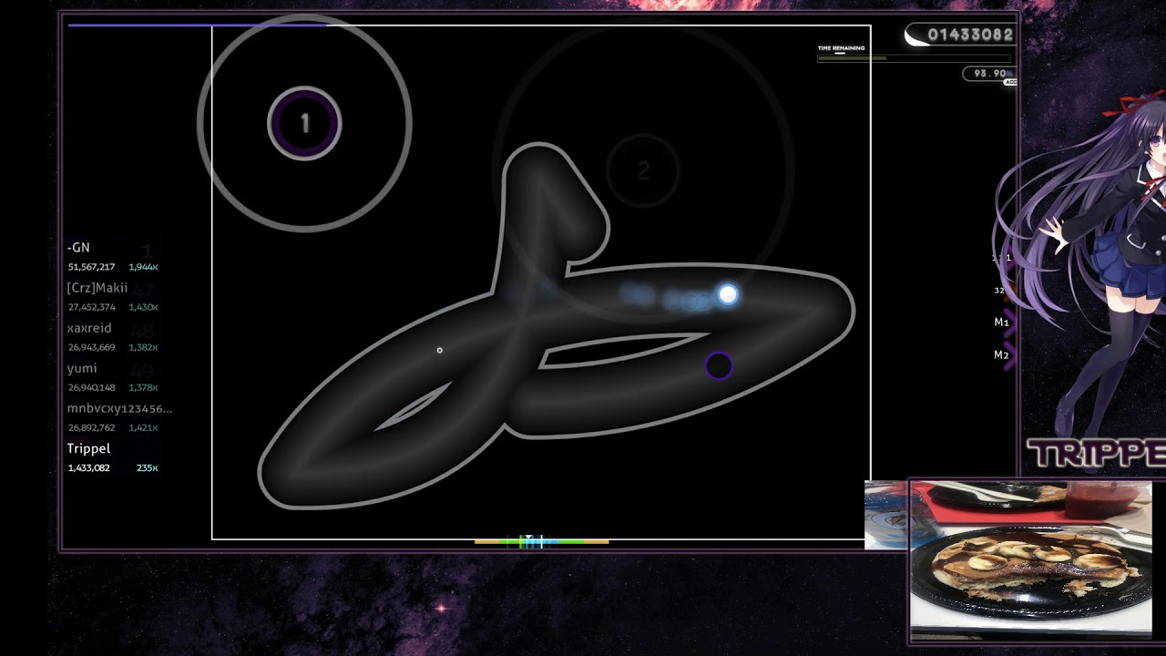Click the glowing white slider ball

[x=727, y=294]
